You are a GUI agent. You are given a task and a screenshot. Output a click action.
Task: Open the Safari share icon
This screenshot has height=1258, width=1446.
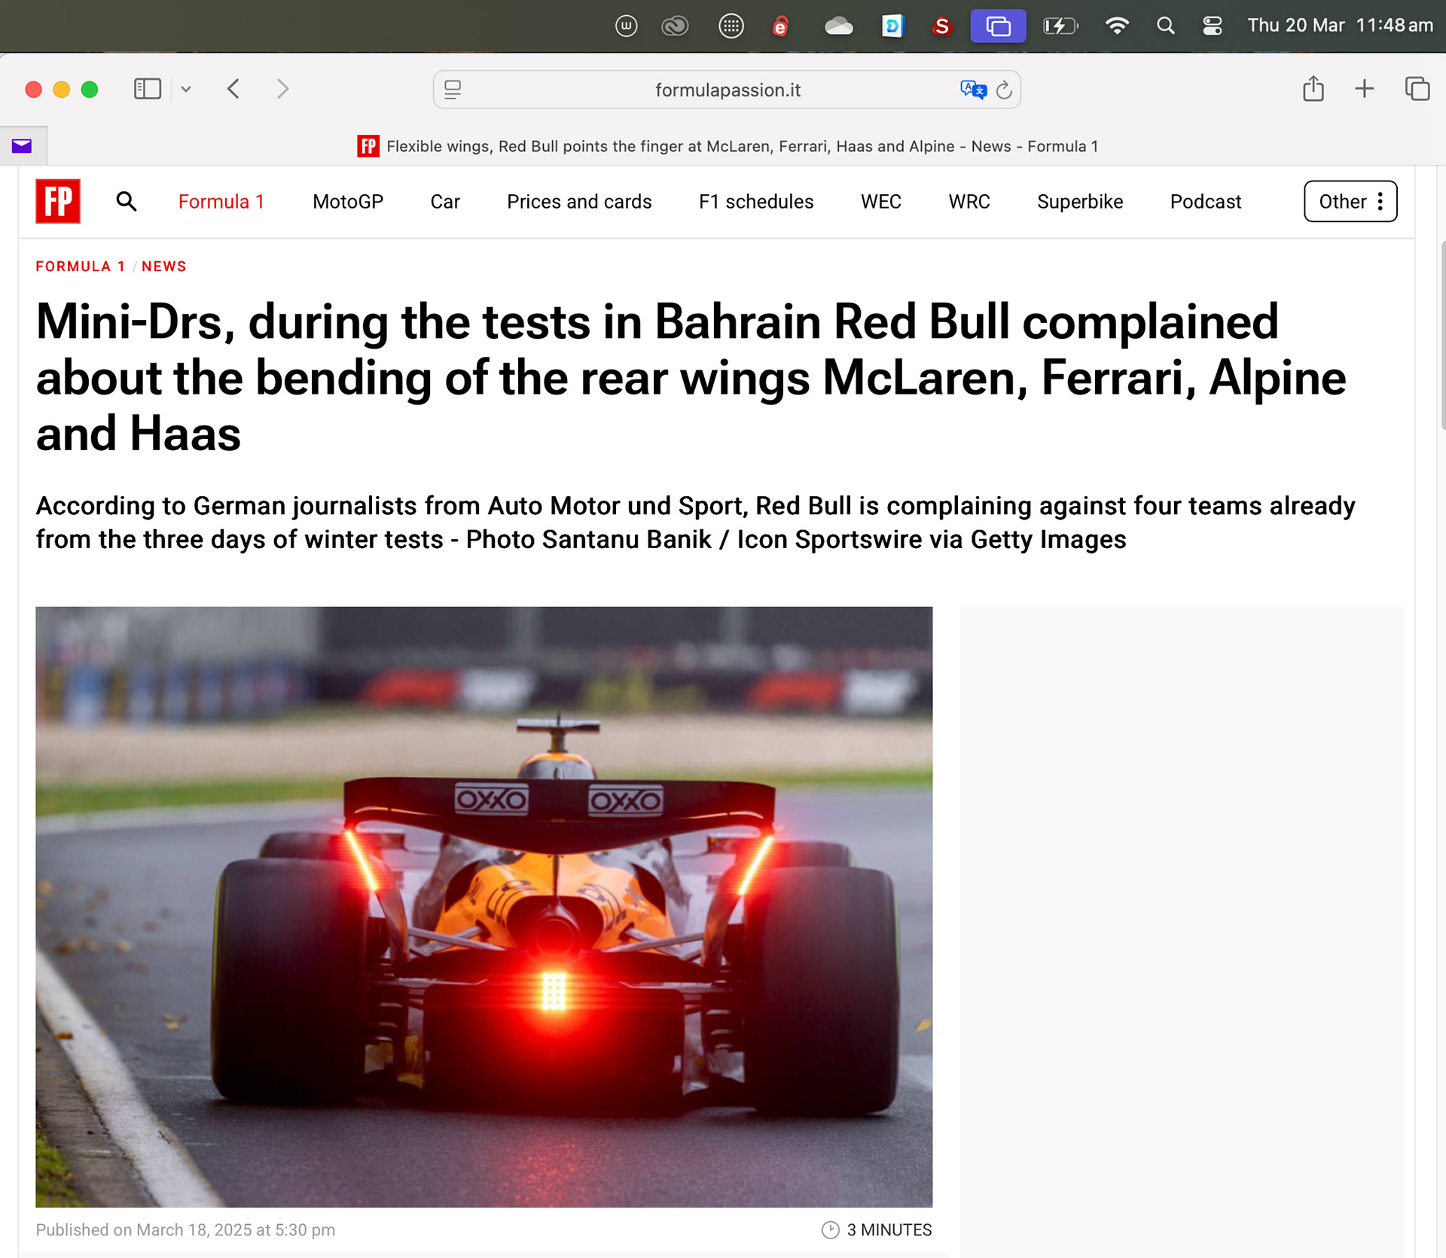coord(1313,89)
